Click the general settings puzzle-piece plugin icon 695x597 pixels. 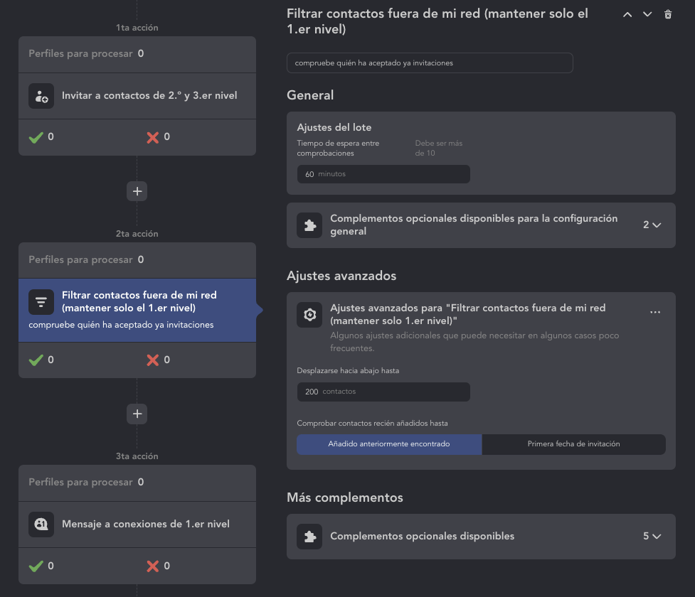[x=309, y=225]
